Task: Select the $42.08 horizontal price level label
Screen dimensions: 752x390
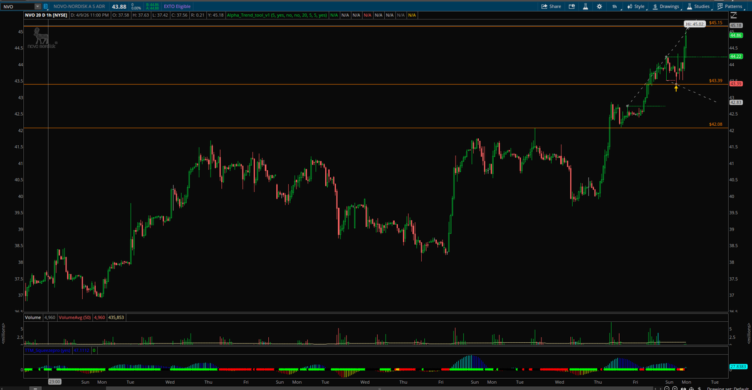Action: 716,125
